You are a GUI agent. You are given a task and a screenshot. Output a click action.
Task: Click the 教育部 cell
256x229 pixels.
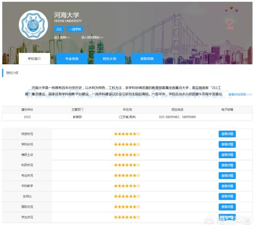77,117
